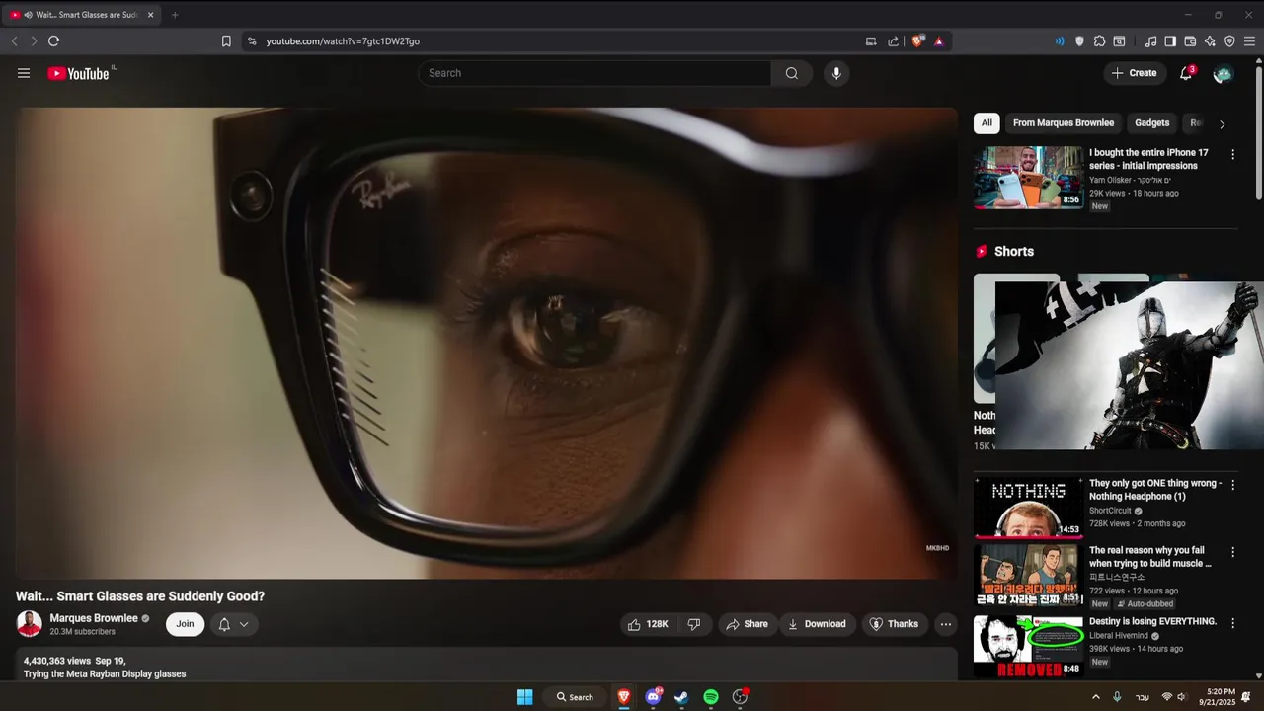The width and height of the screenshot is (1264, 711).
Task: Open the browser extensions puzzle icon
Action: [x=1099, y=41]
